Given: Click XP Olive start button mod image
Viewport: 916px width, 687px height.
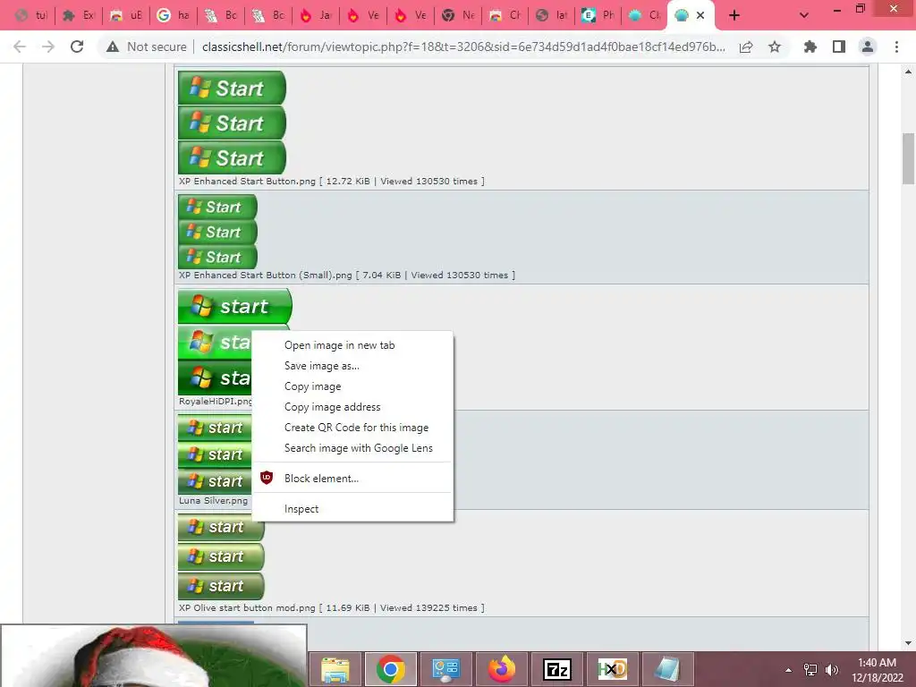Looking at the screenshot, I should (221, 556).
